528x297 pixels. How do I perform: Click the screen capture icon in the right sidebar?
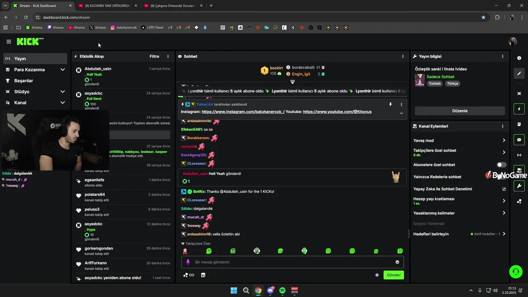coord(519,94)
